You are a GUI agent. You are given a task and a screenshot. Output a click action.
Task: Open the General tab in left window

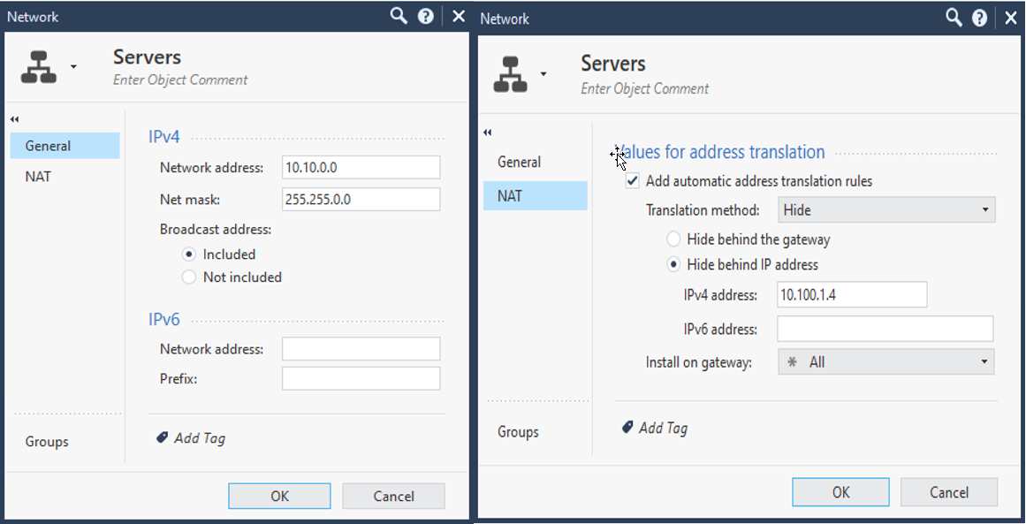tap(65, 145)
